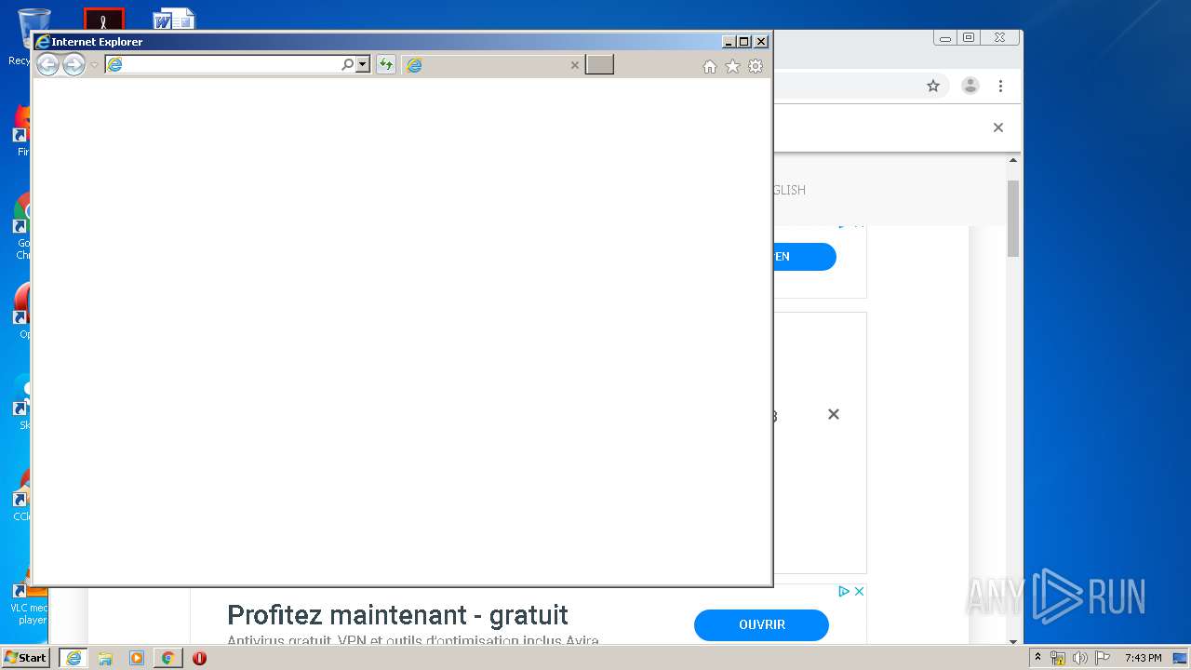Close the Internet Explorer tab

pyautogui.click(x=574, y=65)
